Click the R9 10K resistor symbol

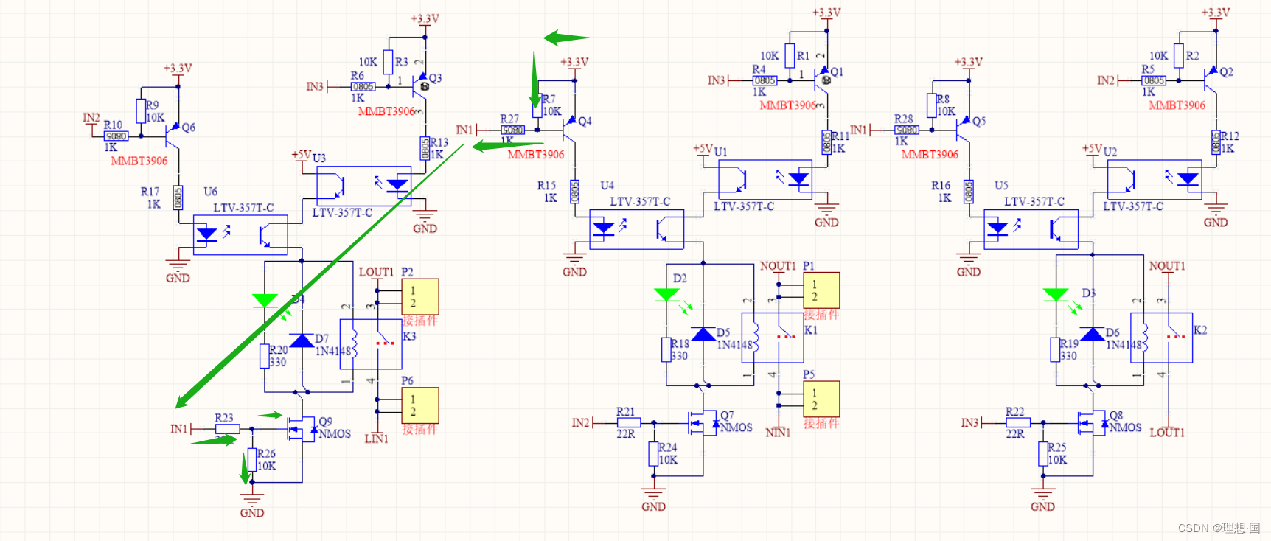coord(141,111)
